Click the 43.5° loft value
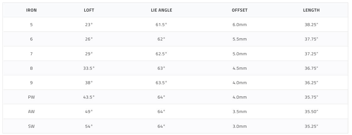 coord(89,97)
